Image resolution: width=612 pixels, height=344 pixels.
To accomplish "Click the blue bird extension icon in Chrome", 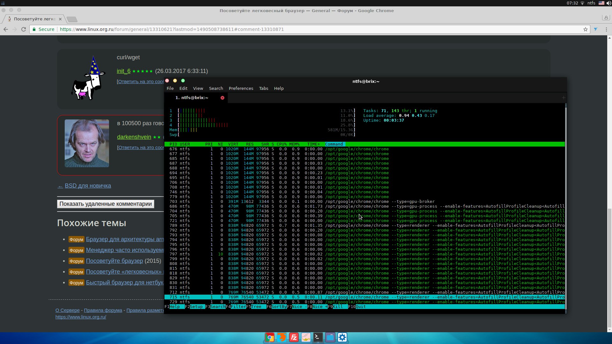I will 596,29.
